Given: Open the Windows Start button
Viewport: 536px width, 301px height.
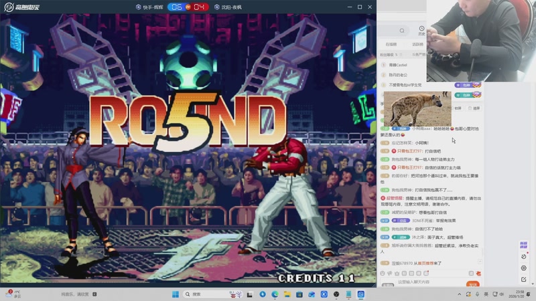Looking at the screenshot, I should point(176,294).
